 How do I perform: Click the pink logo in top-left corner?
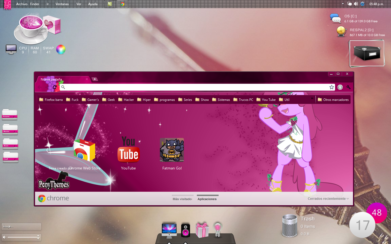tap(8, 5)
